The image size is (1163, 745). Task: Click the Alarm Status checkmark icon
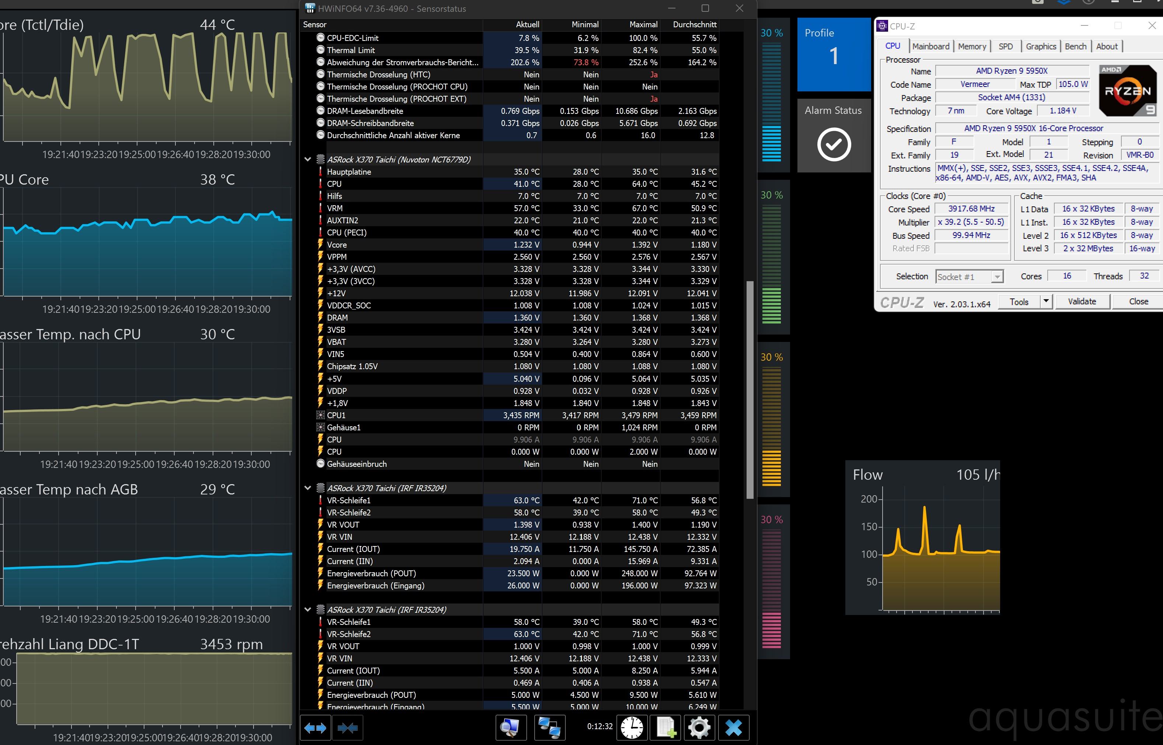pyautogui.click(x=834, y=144)
